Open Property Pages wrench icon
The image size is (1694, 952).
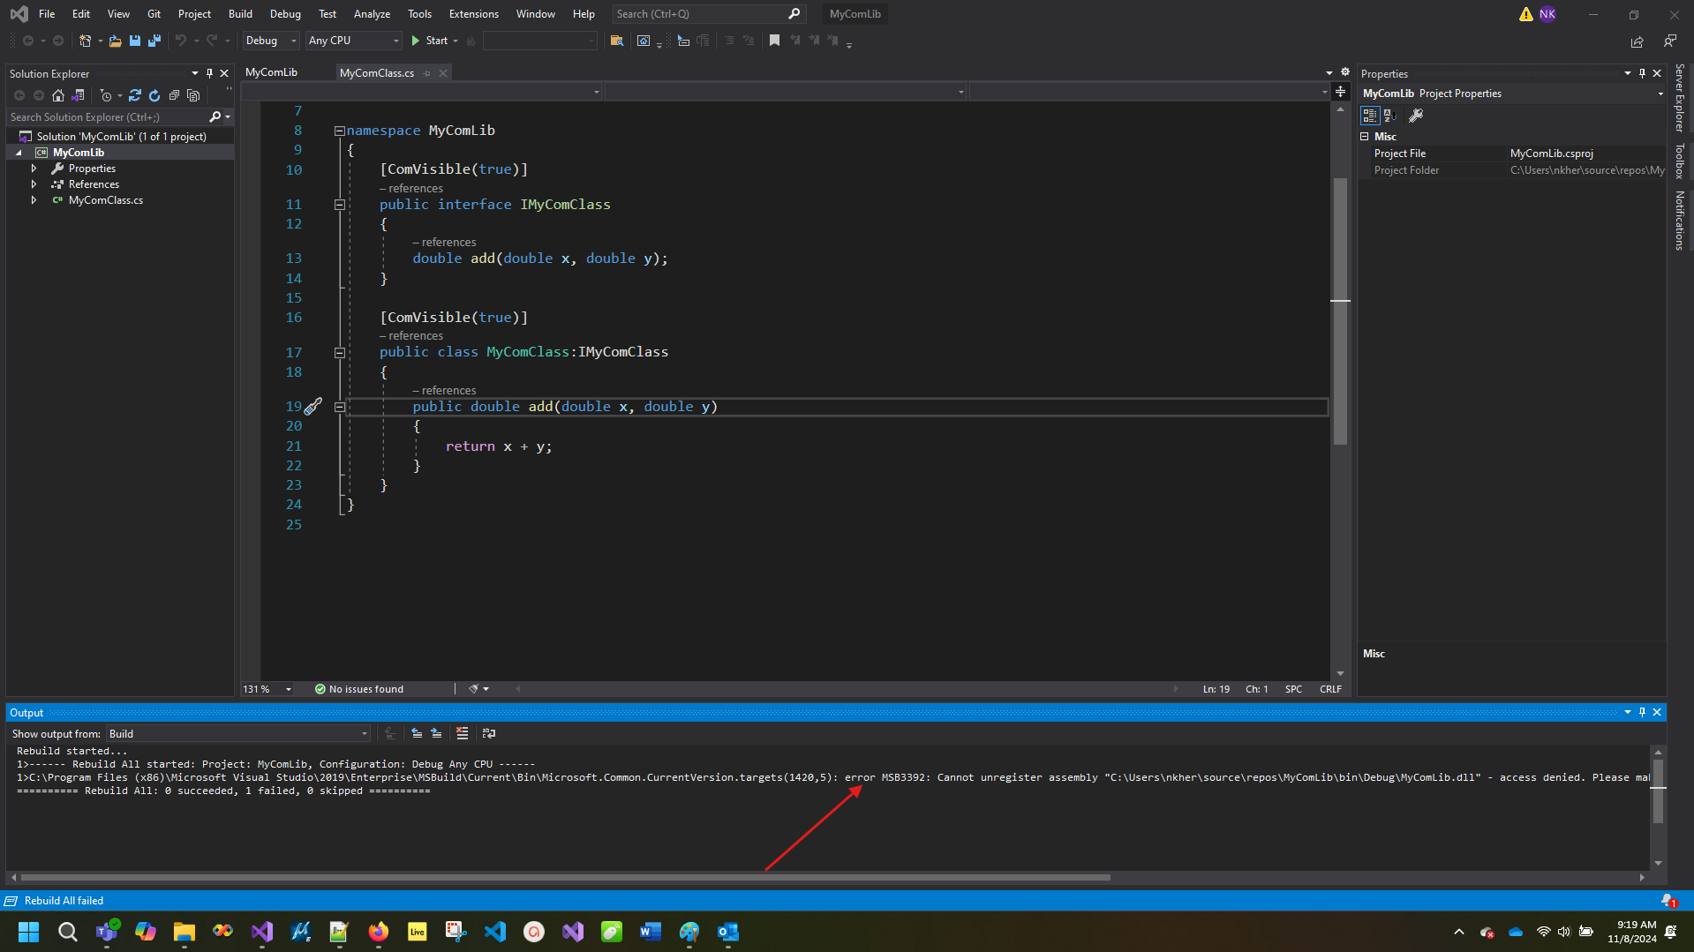(1416, 116)
